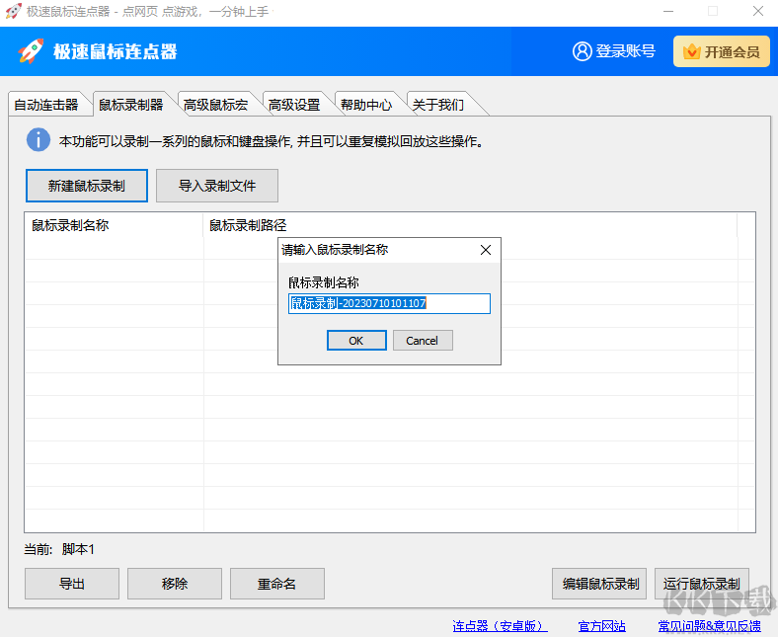Click the crown icon on 开通会员
Image resolution: width=778 pixels, height=637 pixels.
tap(691, 51)
